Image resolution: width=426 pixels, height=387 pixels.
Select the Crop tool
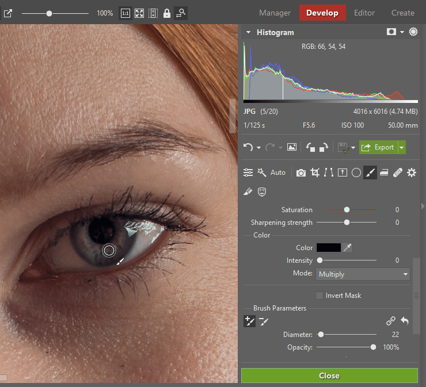(x=315, y=173)
